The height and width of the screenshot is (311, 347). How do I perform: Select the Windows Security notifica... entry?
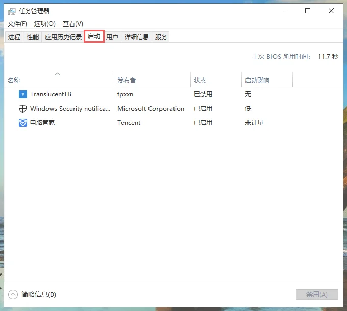[70, 109]
